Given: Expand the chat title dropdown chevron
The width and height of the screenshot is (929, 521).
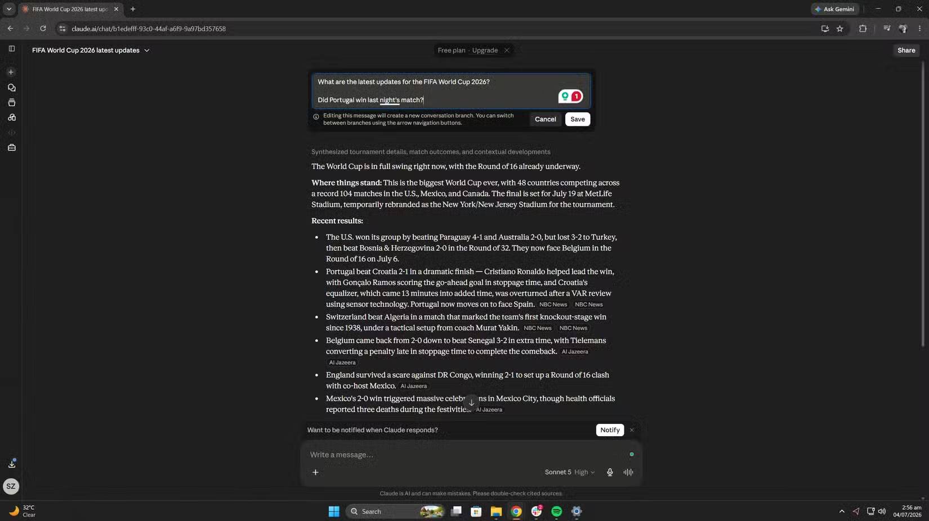Looking at the screenshot, I should 147,51.
